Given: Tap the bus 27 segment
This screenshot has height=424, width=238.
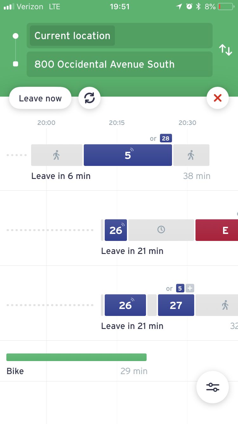Looking at the screenshot, I should coord(176,305).
